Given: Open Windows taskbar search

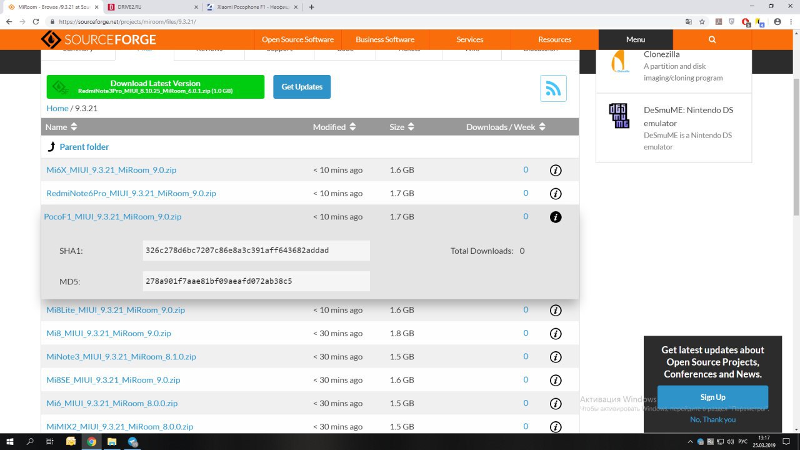Looking at the screenshot, I should pyautogui.click(x=30, y=441).
